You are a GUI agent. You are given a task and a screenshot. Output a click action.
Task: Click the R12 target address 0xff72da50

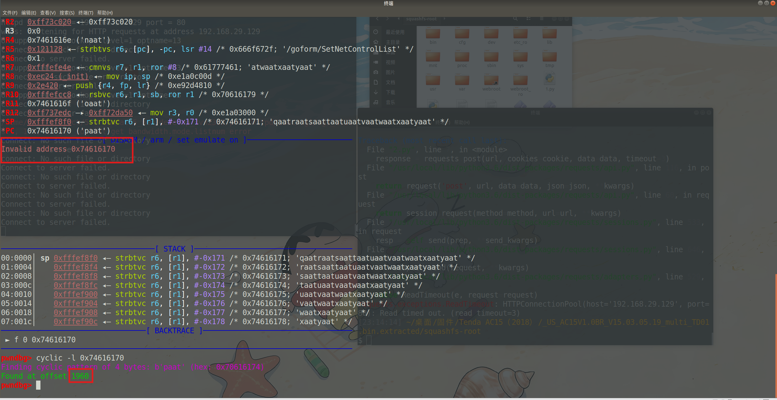coord(111,113)
